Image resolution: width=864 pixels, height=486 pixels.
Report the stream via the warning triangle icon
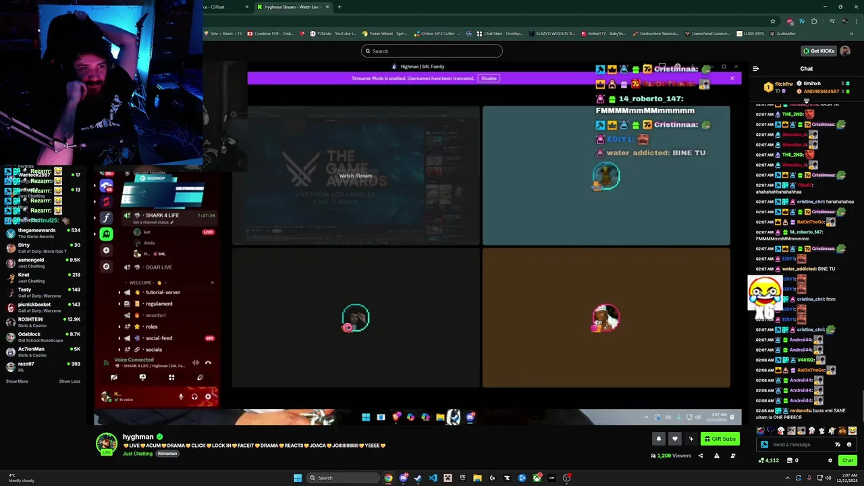(x=717, y=456)
